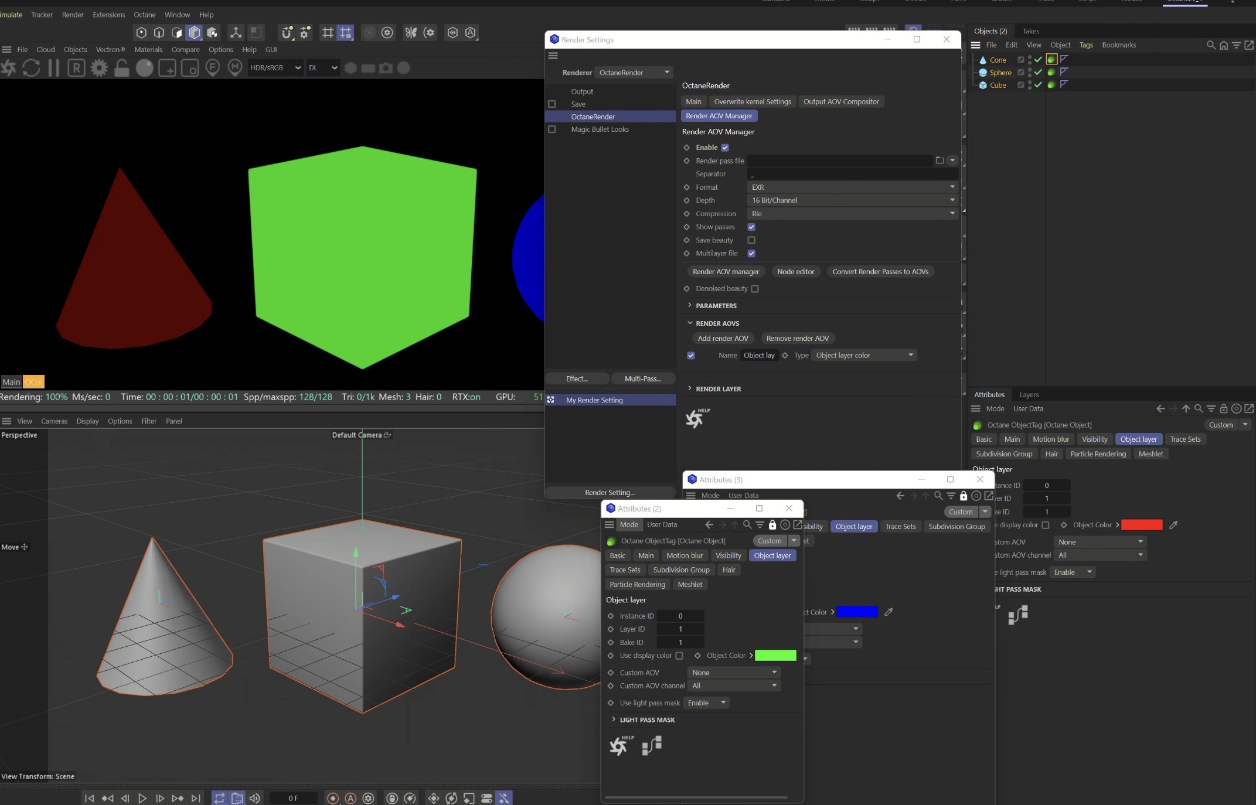Screen dimensions: 1256x805
Task: Switch to Output AOV Compositor tab
Action: [x=841, y=101]
